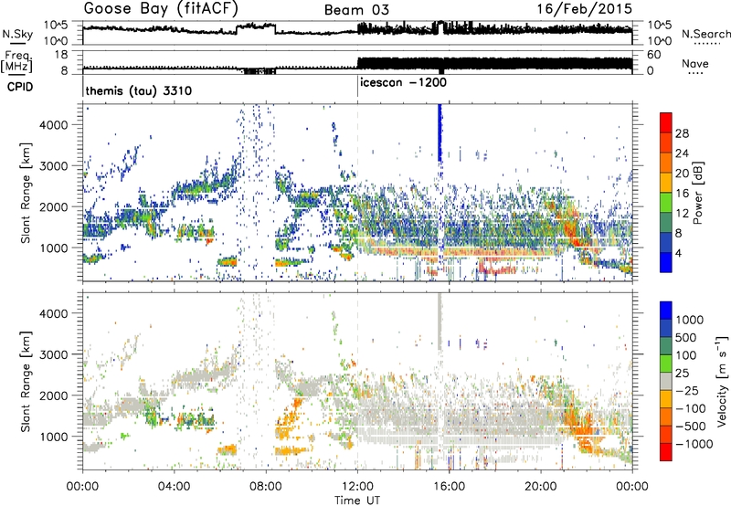
Task: Click the '-1000' tick on the velocity colorbar
Action: pyautogui.click(x=694, y=444)
